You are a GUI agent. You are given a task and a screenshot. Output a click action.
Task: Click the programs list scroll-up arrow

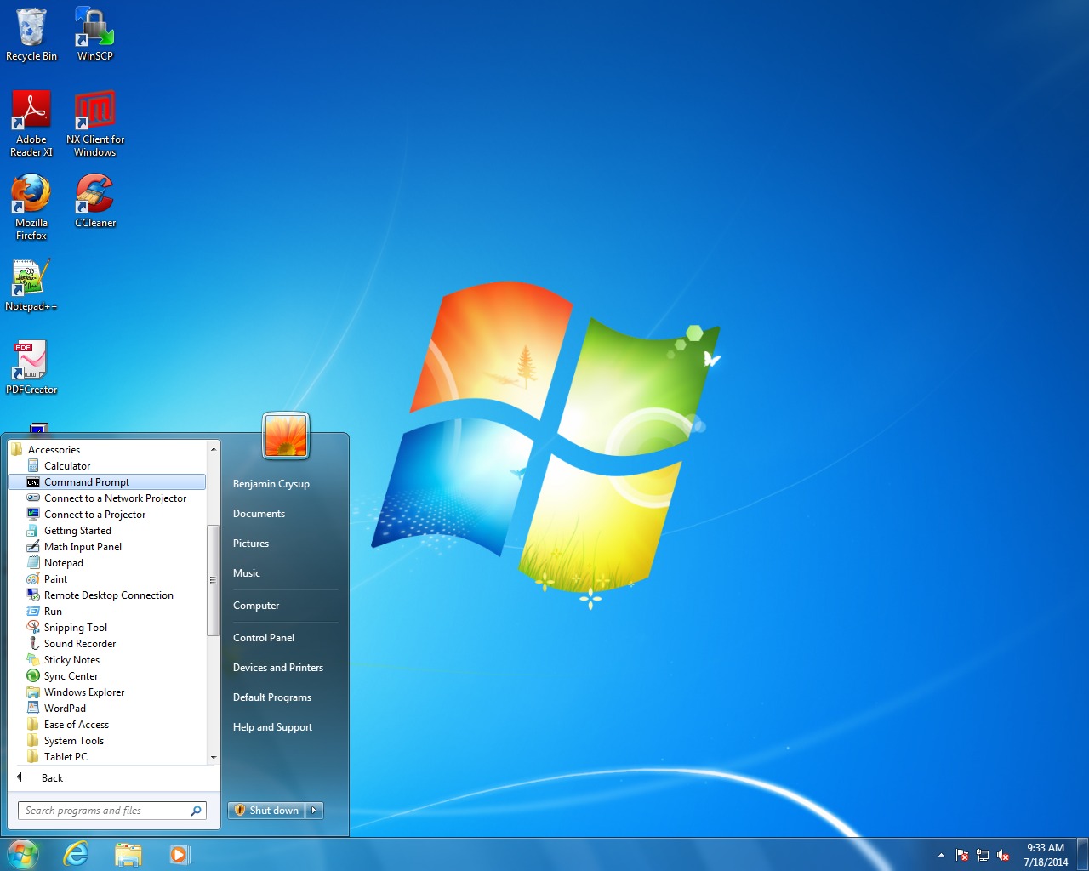pos(214,448)
